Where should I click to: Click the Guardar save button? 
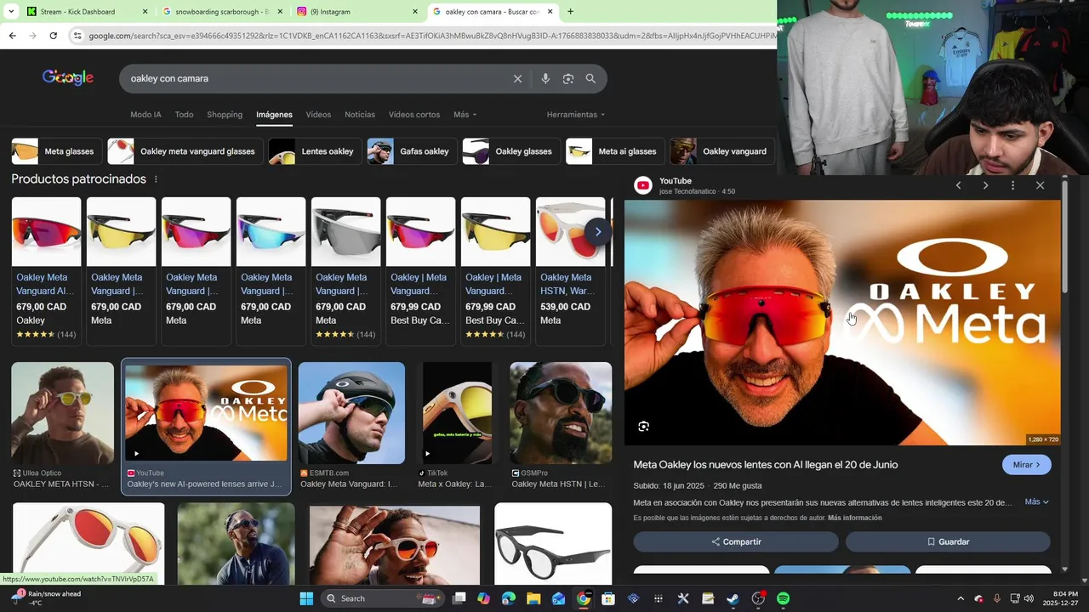[948, 541]
